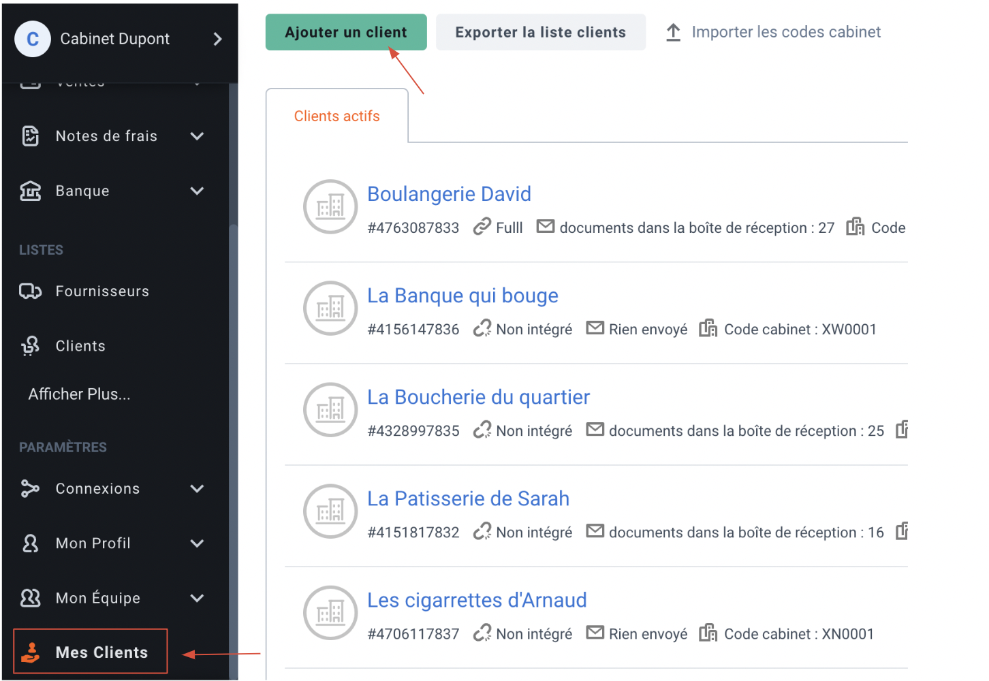The width and height of the screenshot is (989, 681).
Task: Click the text Code cabinet : XW0001
Action: pos(800,330)
